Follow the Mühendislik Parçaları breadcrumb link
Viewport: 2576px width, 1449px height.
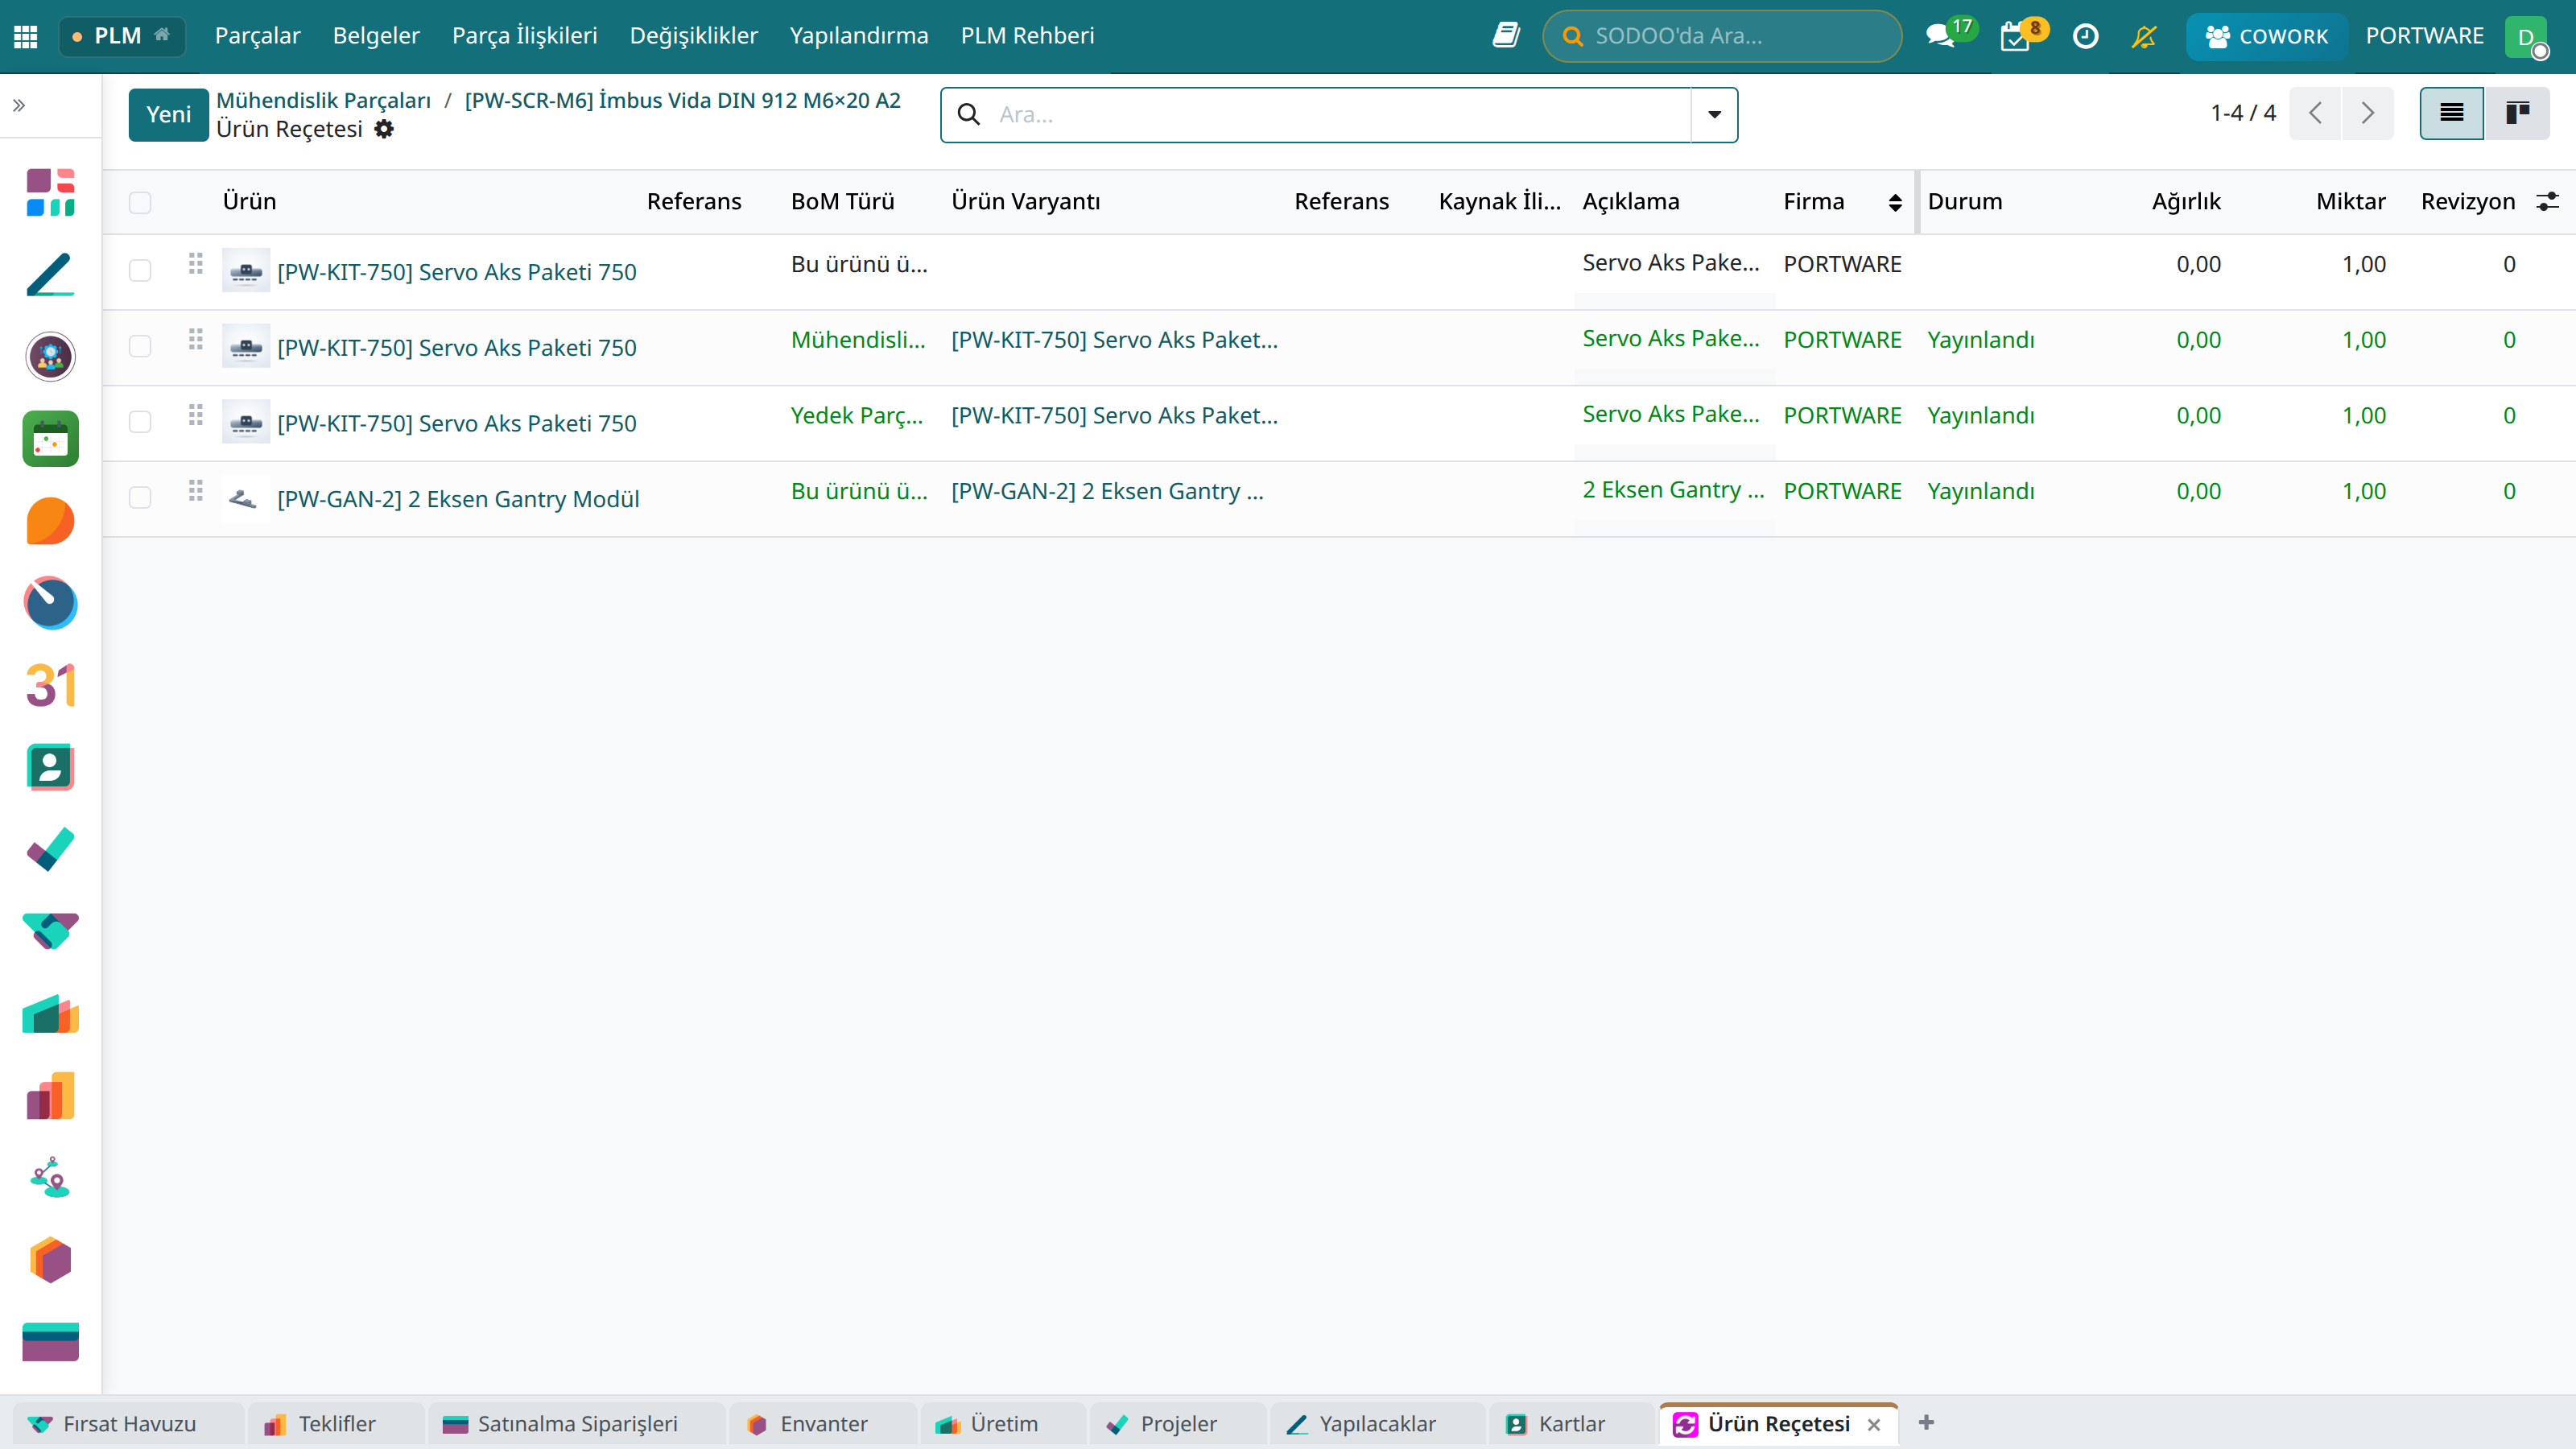pos(323,100)
